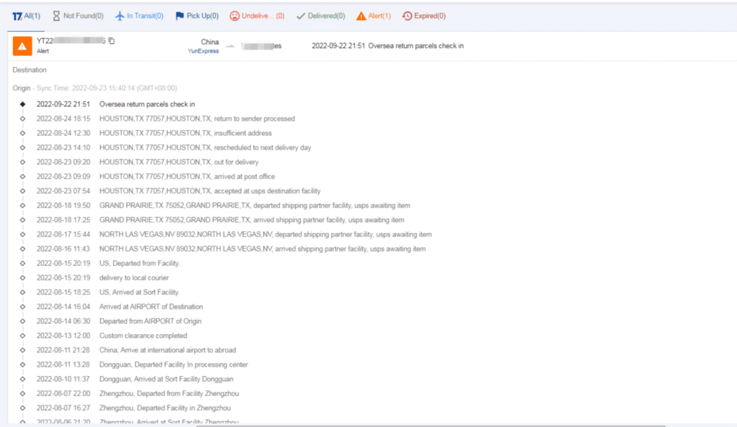Select the All(1) filter tab
Viewport: 737px width, 427px height.
[25, 16]
